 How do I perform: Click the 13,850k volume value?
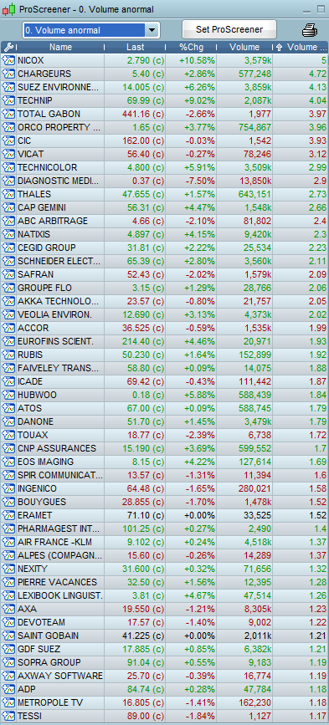click(x=254, y=181)
